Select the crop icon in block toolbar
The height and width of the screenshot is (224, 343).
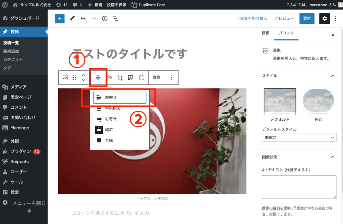119,77
